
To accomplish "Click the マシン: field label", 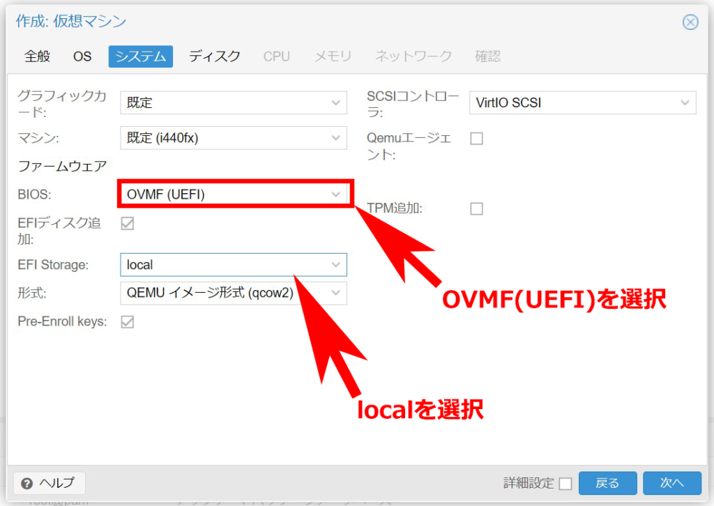I will click(x=38, y=138).
